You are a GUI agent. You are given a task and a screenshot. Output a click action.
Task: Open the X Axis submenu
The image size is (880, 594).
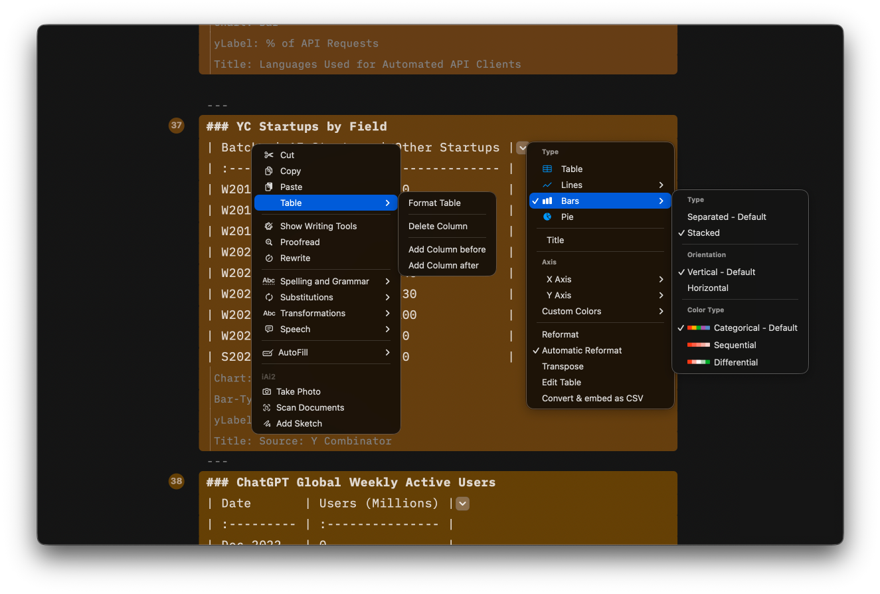point(600,279)
